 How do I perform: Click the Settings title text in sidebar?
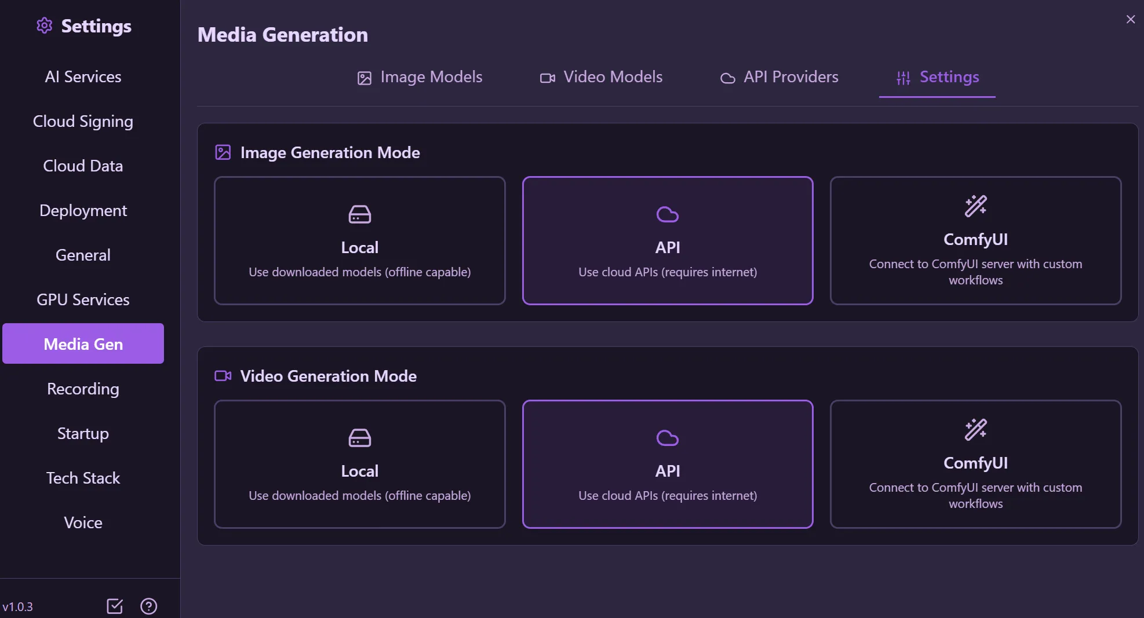[96, 26]
